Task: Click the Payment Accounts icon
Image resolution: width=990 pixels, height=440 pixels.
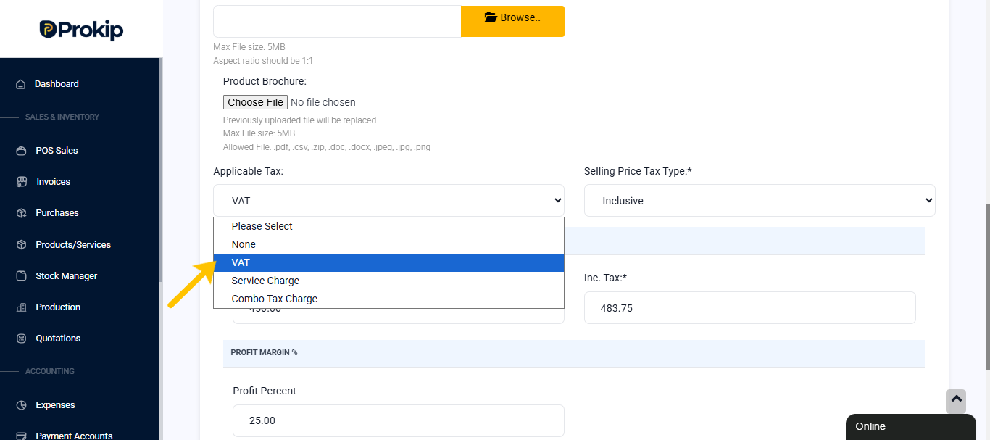Action: coord(21,436)
